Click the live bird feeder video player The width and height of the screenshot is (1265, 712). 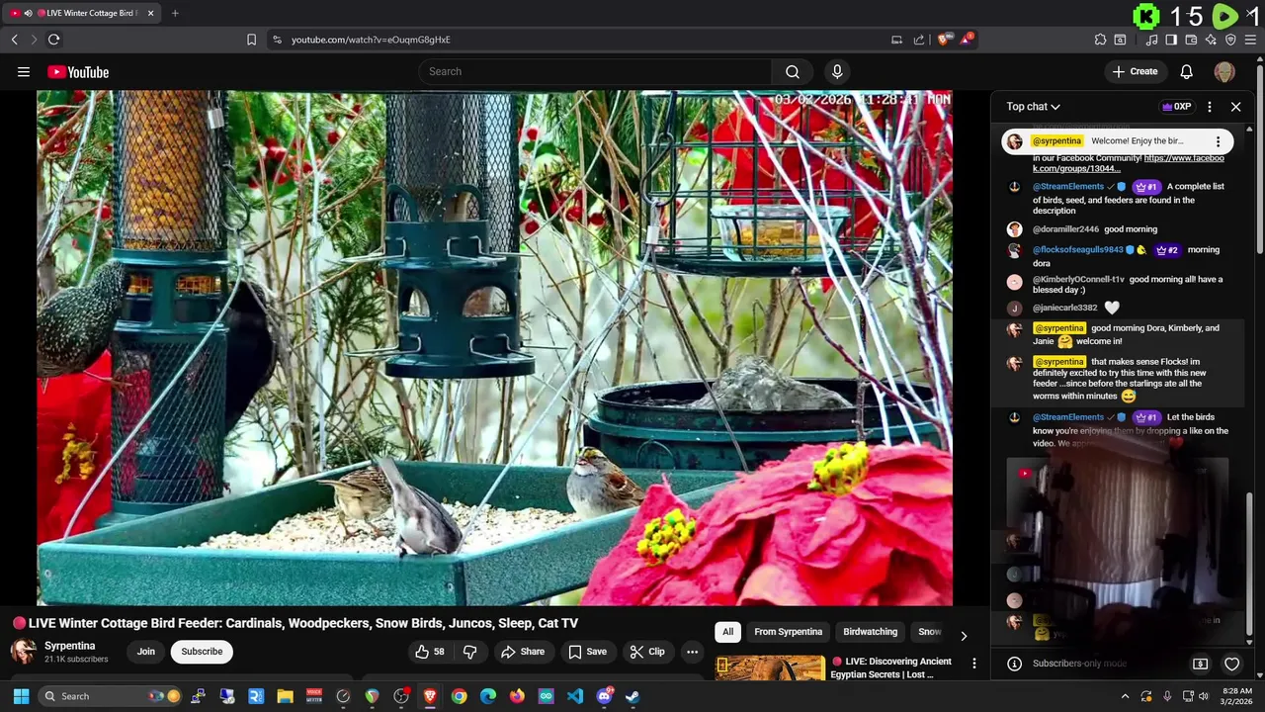[494, 348]
